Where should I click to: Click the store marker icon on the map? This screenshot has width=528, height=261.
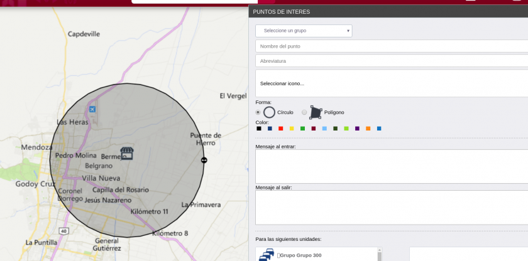[127, 153]
